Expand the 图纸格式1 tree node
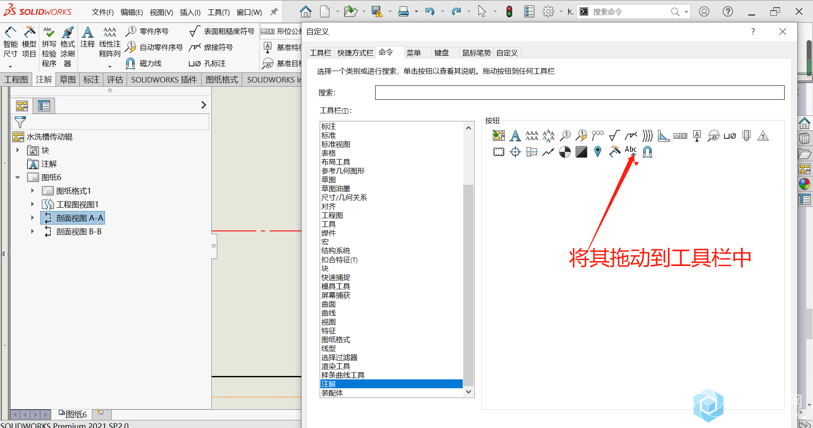This screenshot has width=813, height=428. (32, 191)
